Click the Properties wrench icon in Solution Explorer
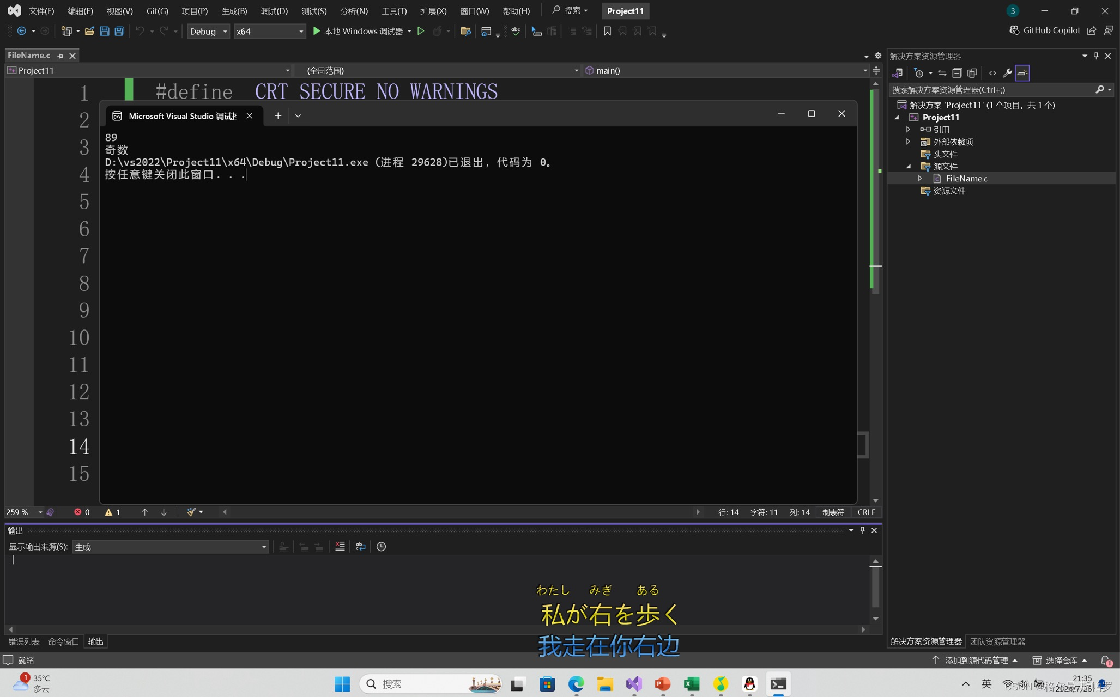This screenshot has height=697, width=1120. [1007, 73]
